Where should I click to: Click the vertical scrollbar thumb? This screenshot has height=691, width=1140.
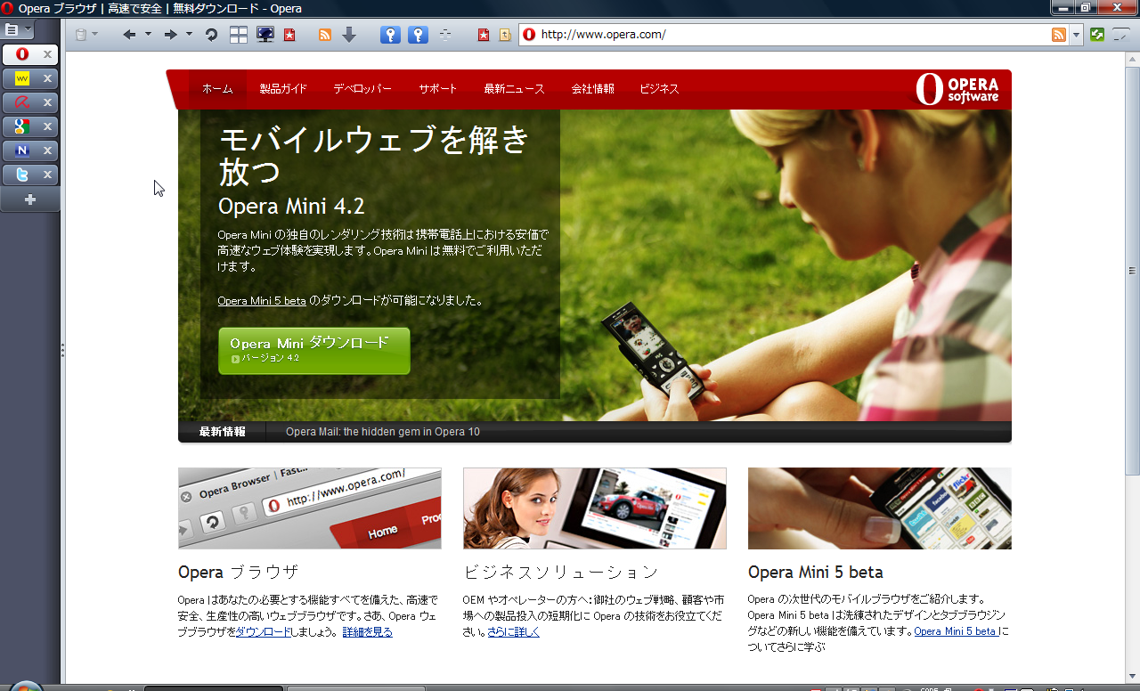point(1133,272)
